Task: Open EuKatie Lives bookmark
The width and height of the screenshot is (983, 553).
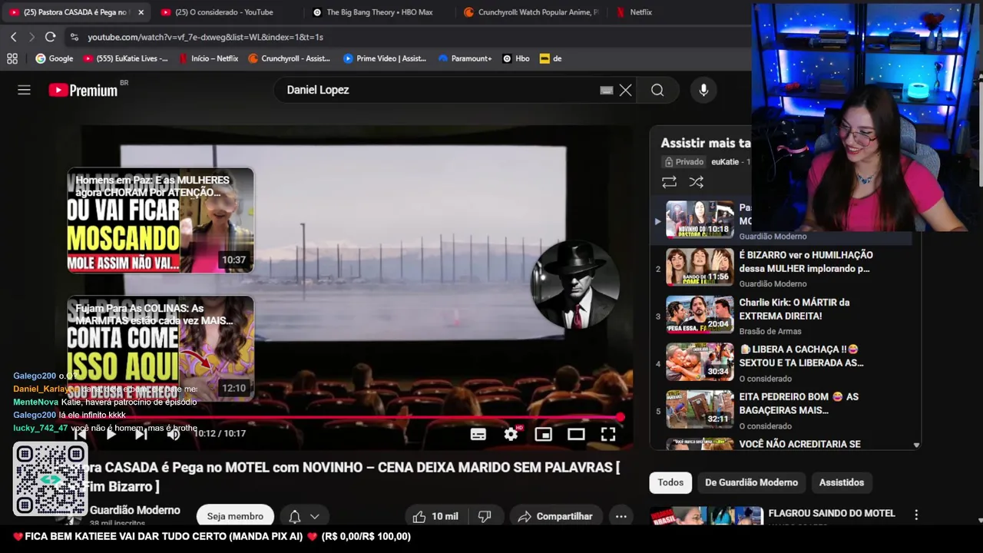Action: pos(125,58)
